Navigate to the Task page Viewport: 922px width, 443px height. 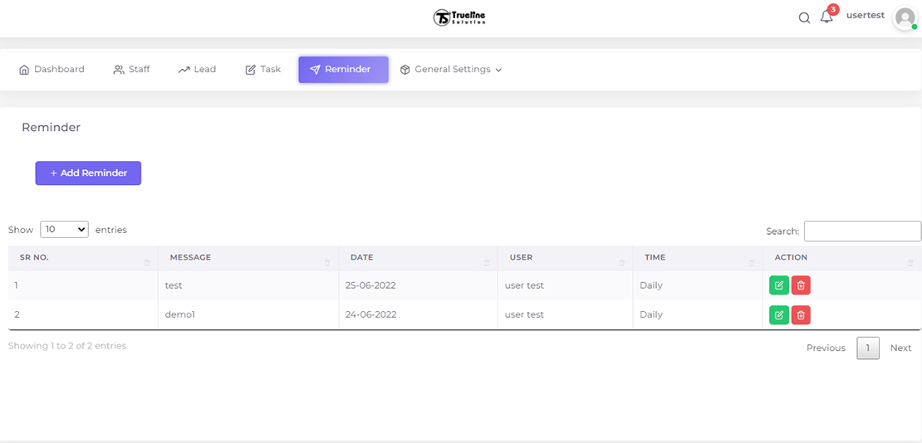click(x=262, y=70)
